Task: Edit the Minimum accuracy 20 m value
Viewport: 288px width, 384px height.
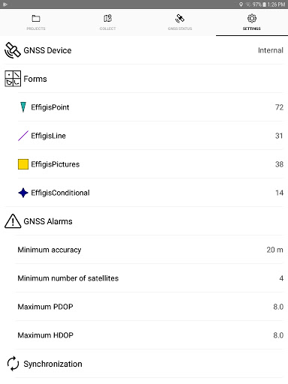Action: [149, 250]
